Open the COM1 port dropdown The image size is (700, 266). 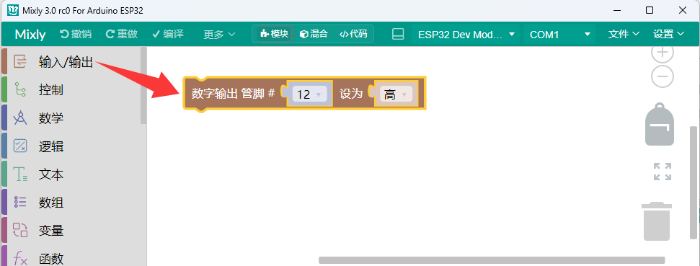point(560,35)
